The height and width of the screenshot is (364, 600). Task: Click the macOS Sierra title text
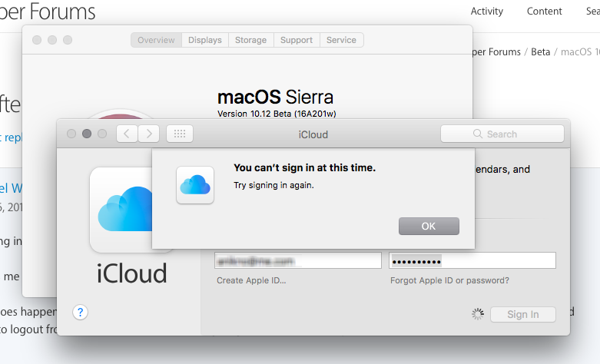tap(275, 97)
